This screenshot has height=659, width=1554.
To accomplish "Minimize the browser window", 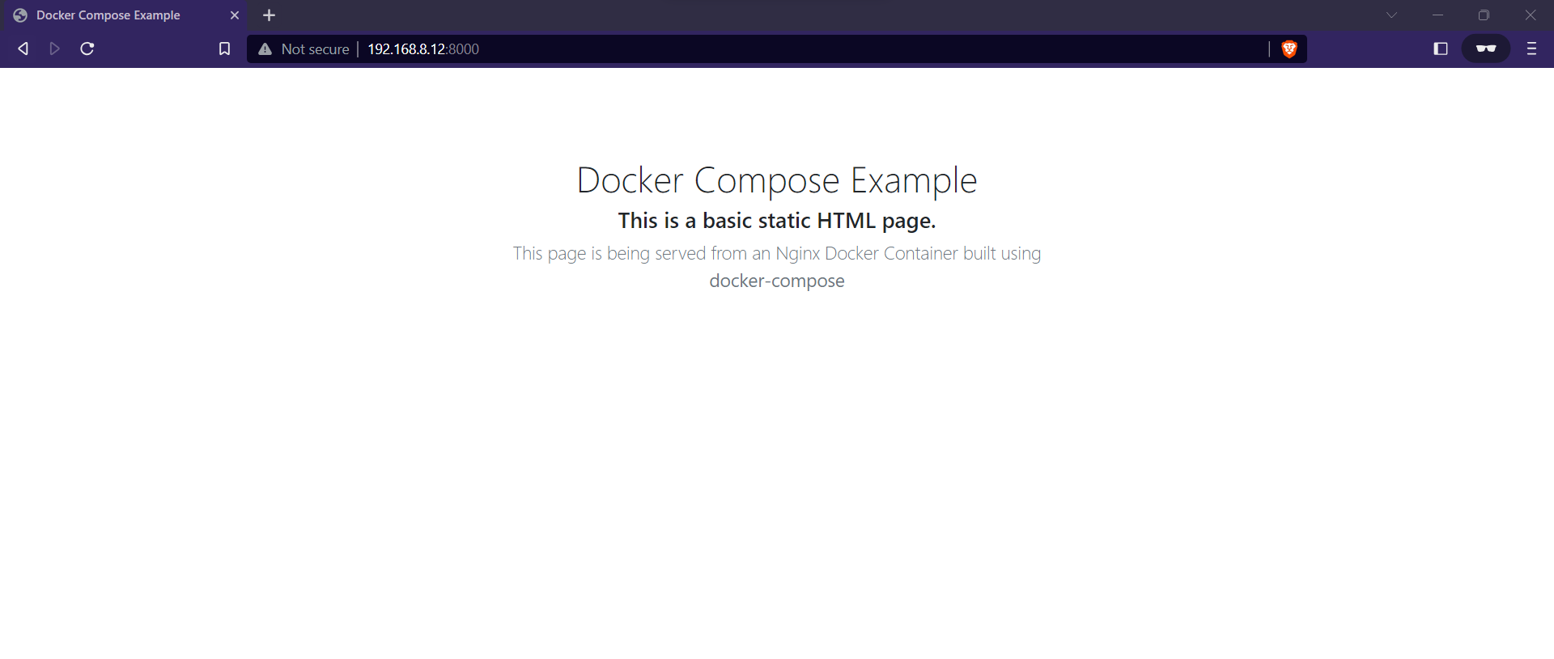I will tap(1437, 15).
